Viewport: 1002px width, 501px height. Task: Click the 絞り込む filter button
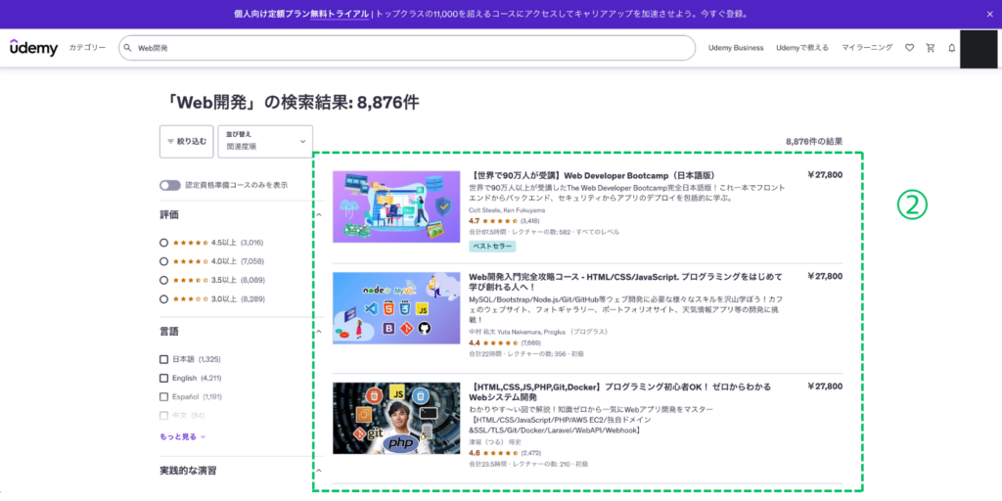click(x=187, y=141)
